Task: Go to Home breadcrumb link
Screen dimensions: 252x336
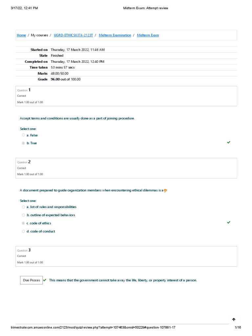Action: [x=21, y=35]
